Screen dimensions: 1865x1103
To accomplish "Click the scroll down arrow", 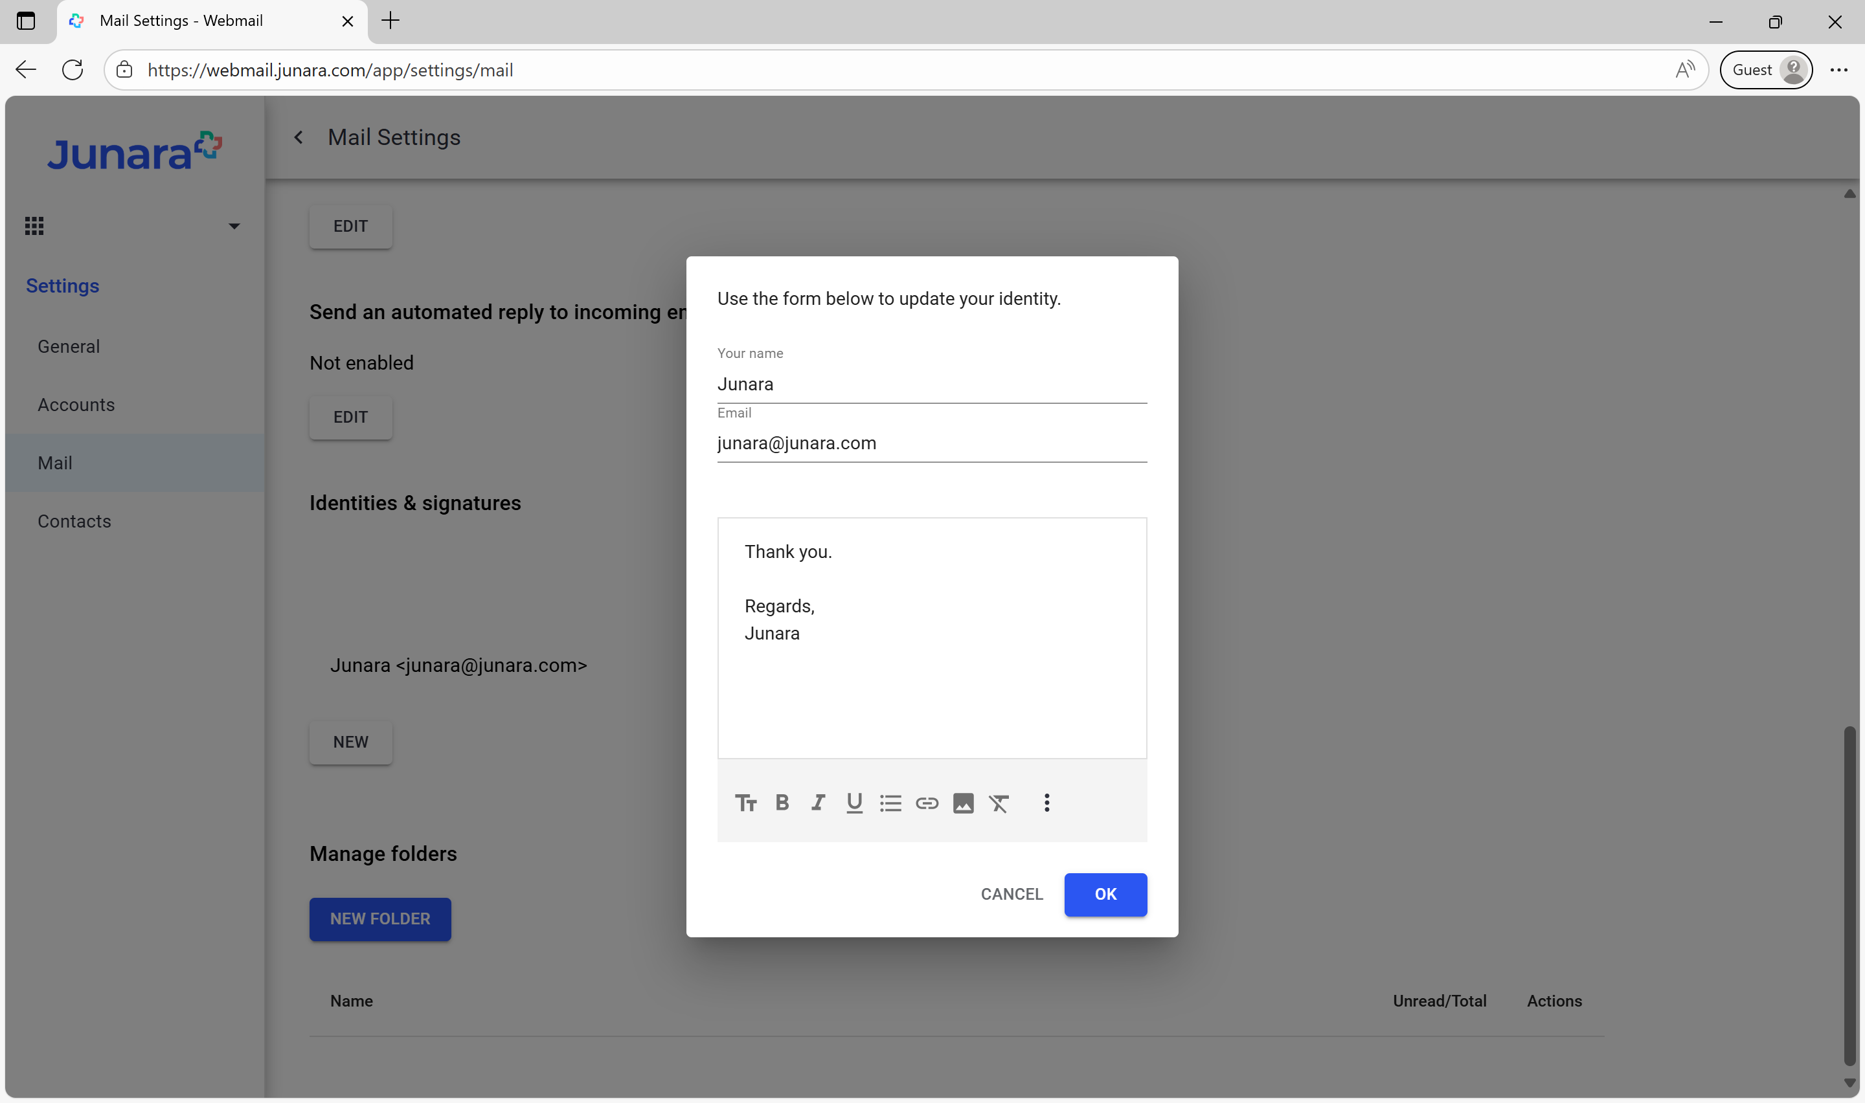I will [1849, 1083].
